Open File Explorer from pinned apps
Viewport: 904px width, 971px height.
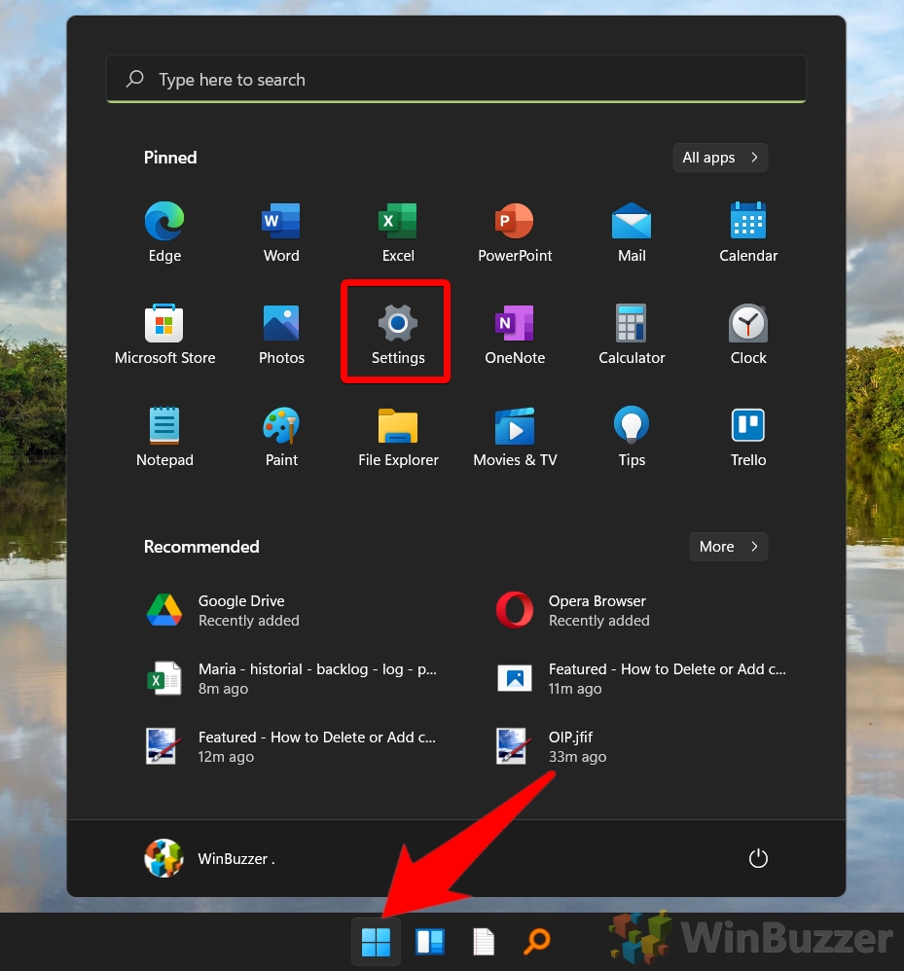pos(398,436)
